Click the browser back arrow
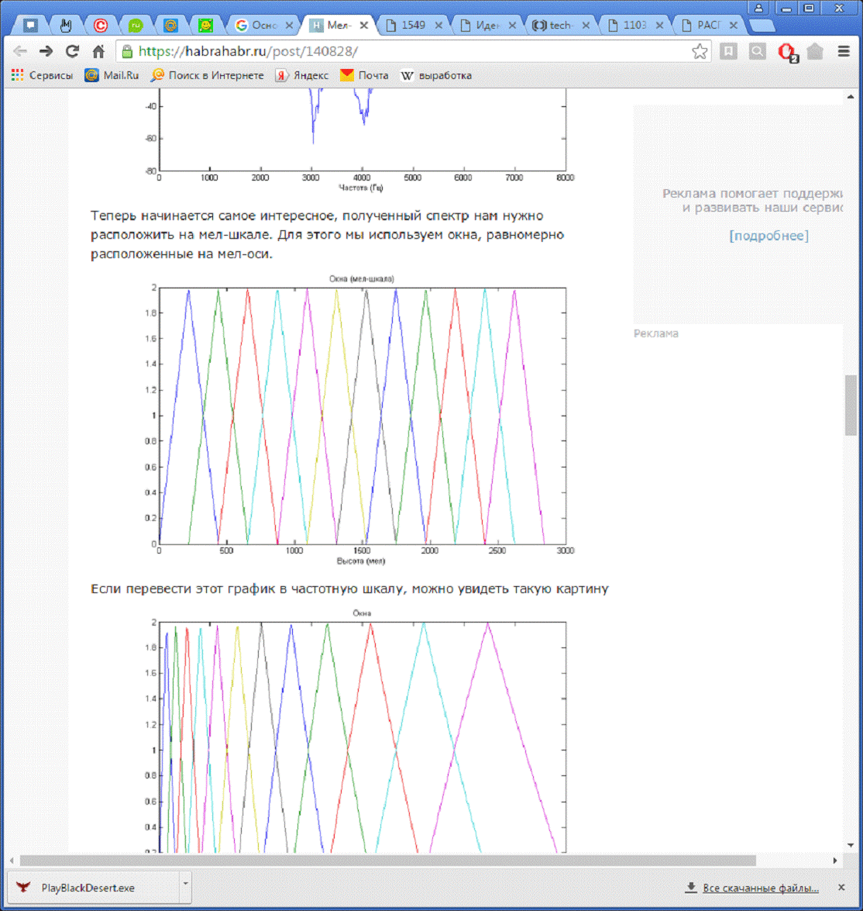Screen dimensions: 863x911 20,52
